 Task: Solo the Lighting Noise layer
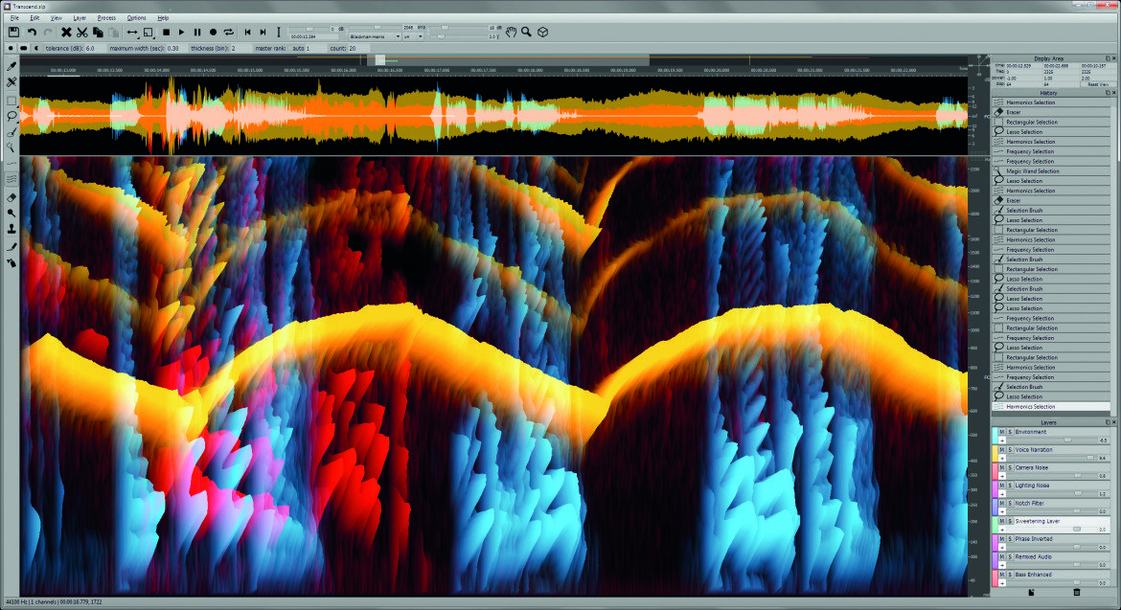coord(1010,486)
